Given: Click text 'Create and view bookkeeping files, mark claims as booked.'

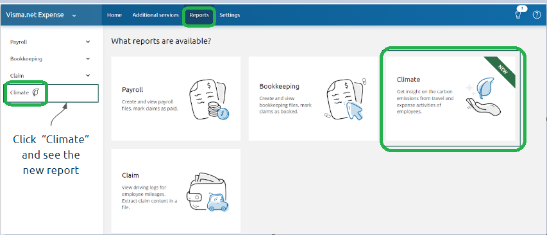Looking at the screenshot, I should pyautogui.click(x=286, y=105).
